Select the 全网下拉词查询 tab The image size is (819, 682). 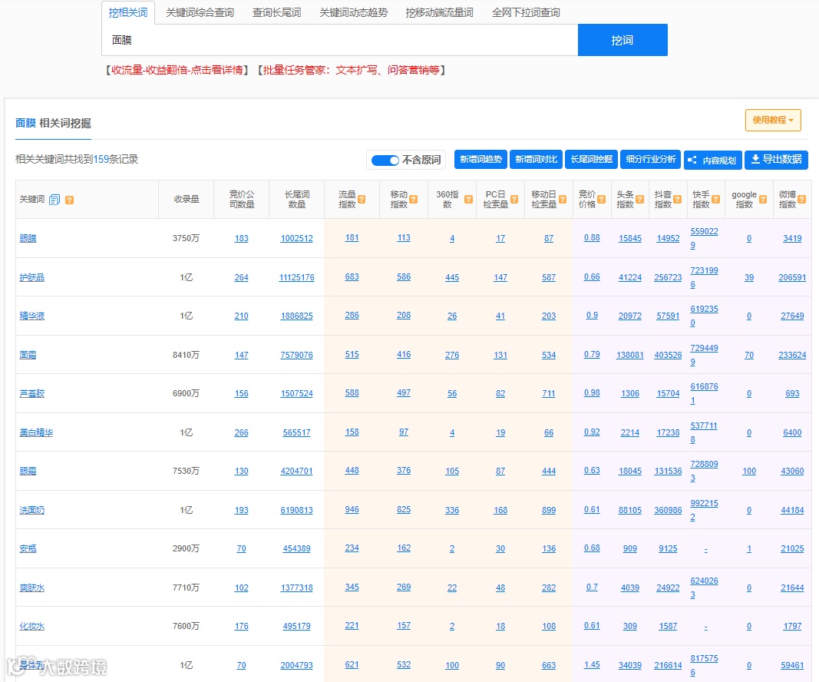tap(526, 12)
